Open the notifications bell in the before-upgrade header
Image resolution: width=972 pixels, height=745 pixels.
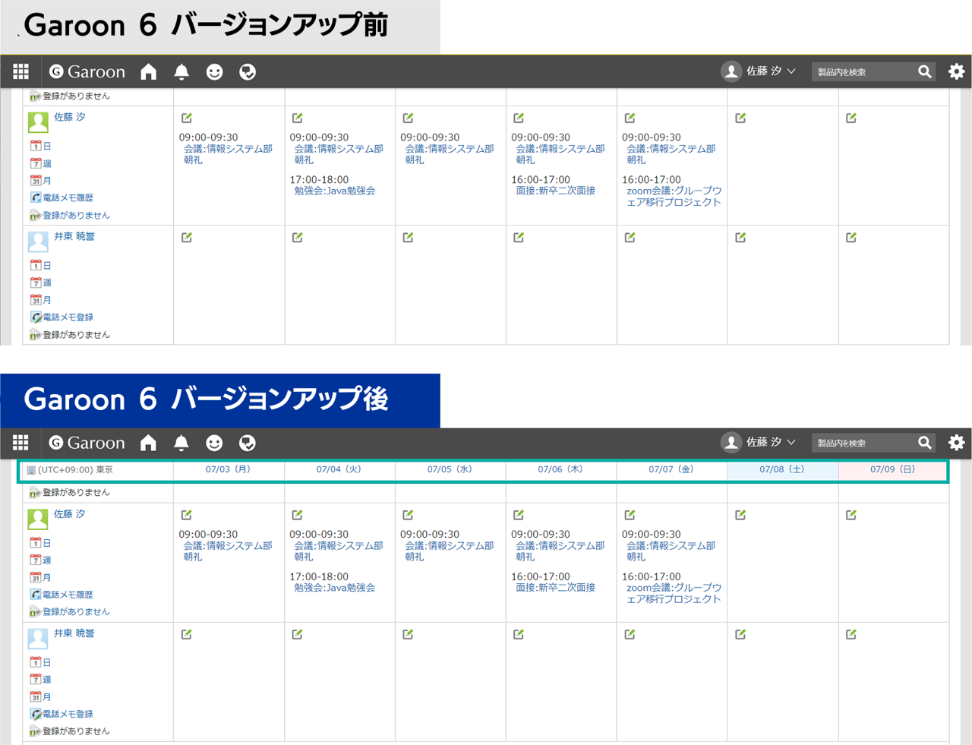point(181,71)
